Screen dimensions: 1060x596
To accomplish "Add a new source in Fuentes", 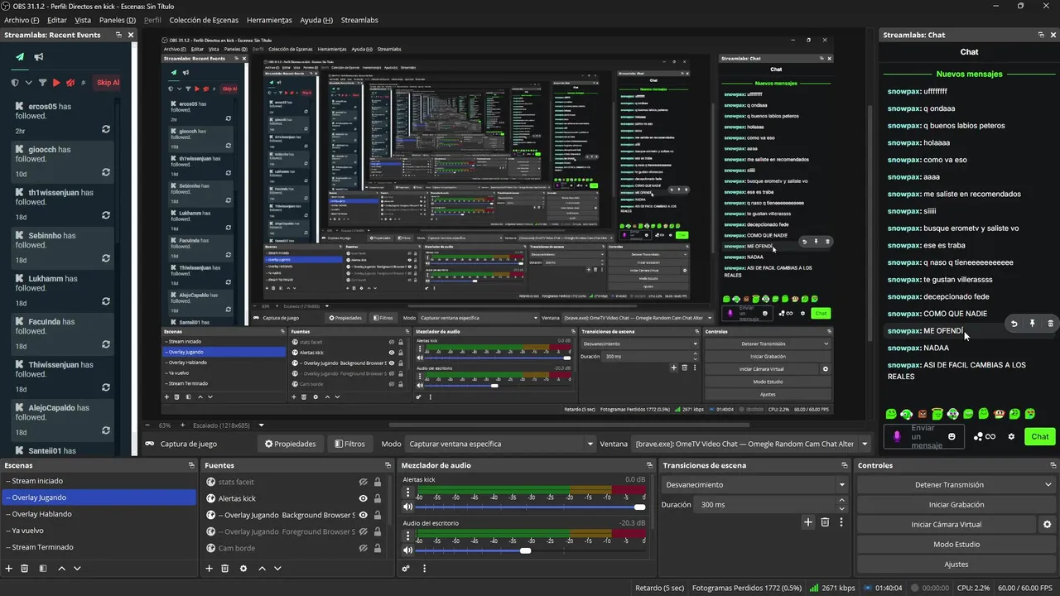I will [x=210, y=569].
